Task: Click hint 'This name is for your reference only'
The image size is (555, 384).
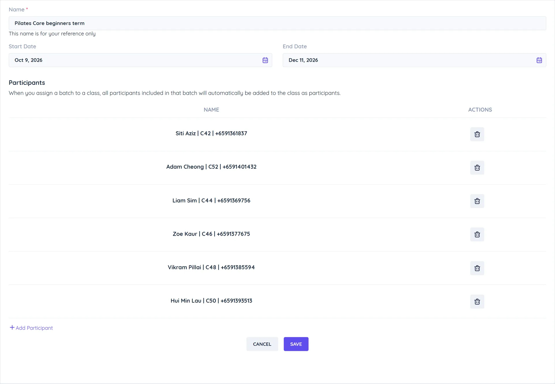Action: (x=52, y=33)
